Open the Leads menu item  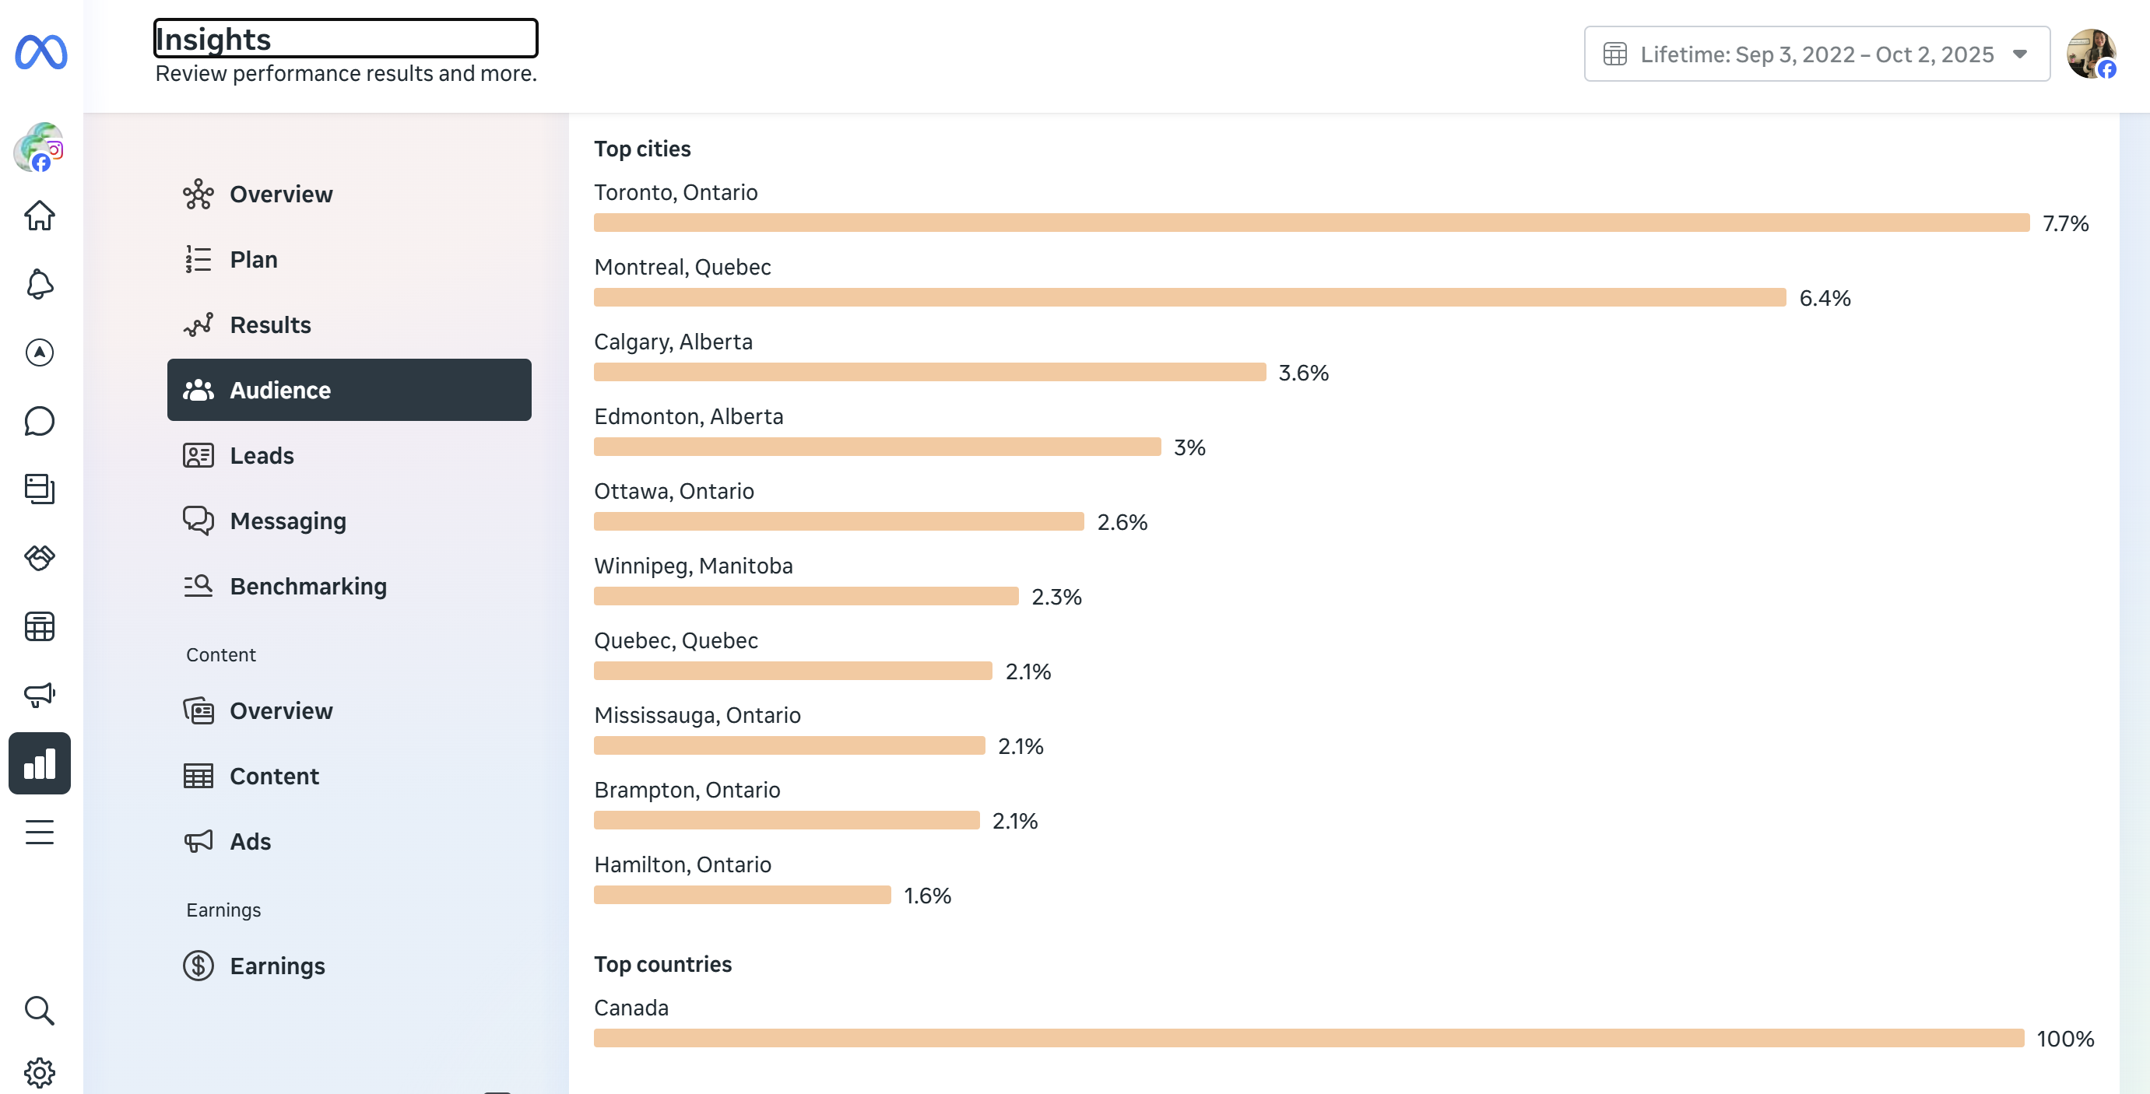click(x=262, y=456)
